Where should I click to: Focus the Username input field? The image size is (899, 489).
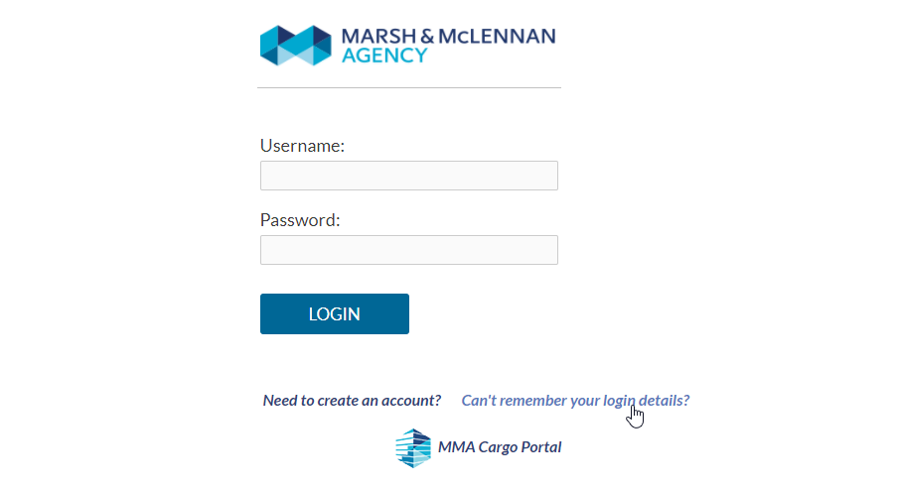point(409,176)
